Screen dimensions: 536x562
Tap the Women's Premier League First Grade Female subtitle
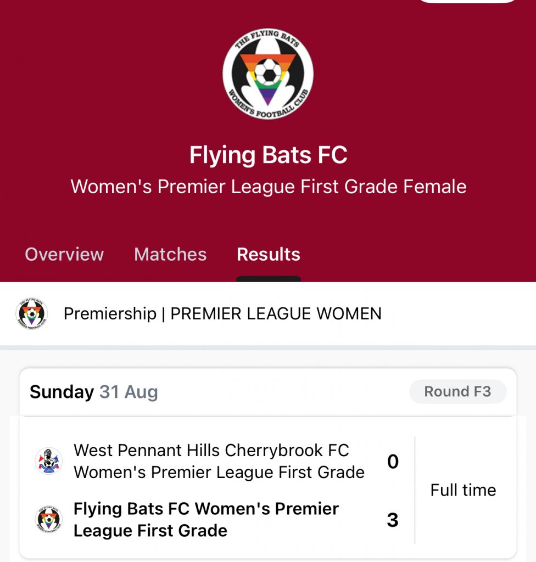269,187
